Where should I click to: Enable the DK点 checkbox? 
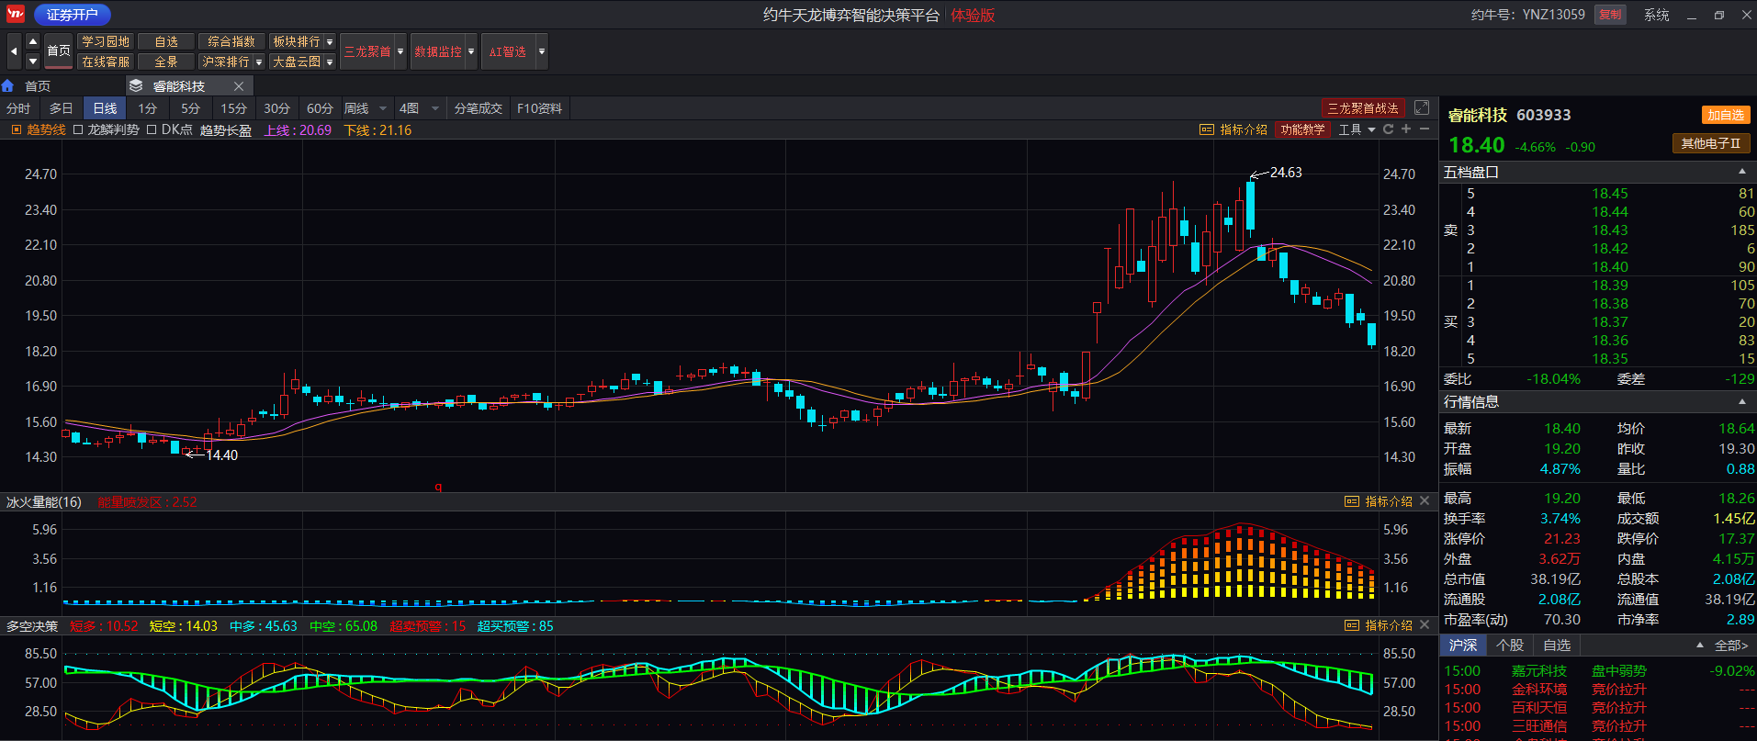pos(152,130)
